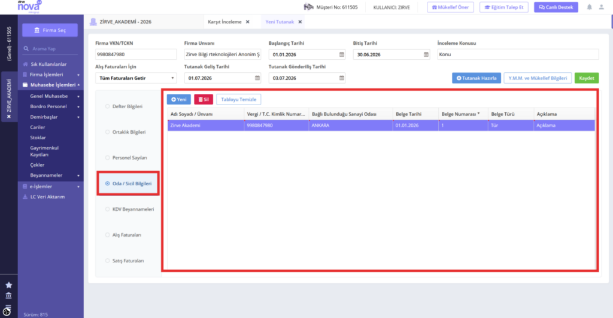Open Cariler menu item
This screenshot has height=318, width=613.
coord(38,127)
